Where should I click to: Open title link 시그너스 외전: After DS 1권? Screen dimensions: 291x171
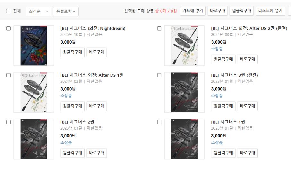pos(92,75)
